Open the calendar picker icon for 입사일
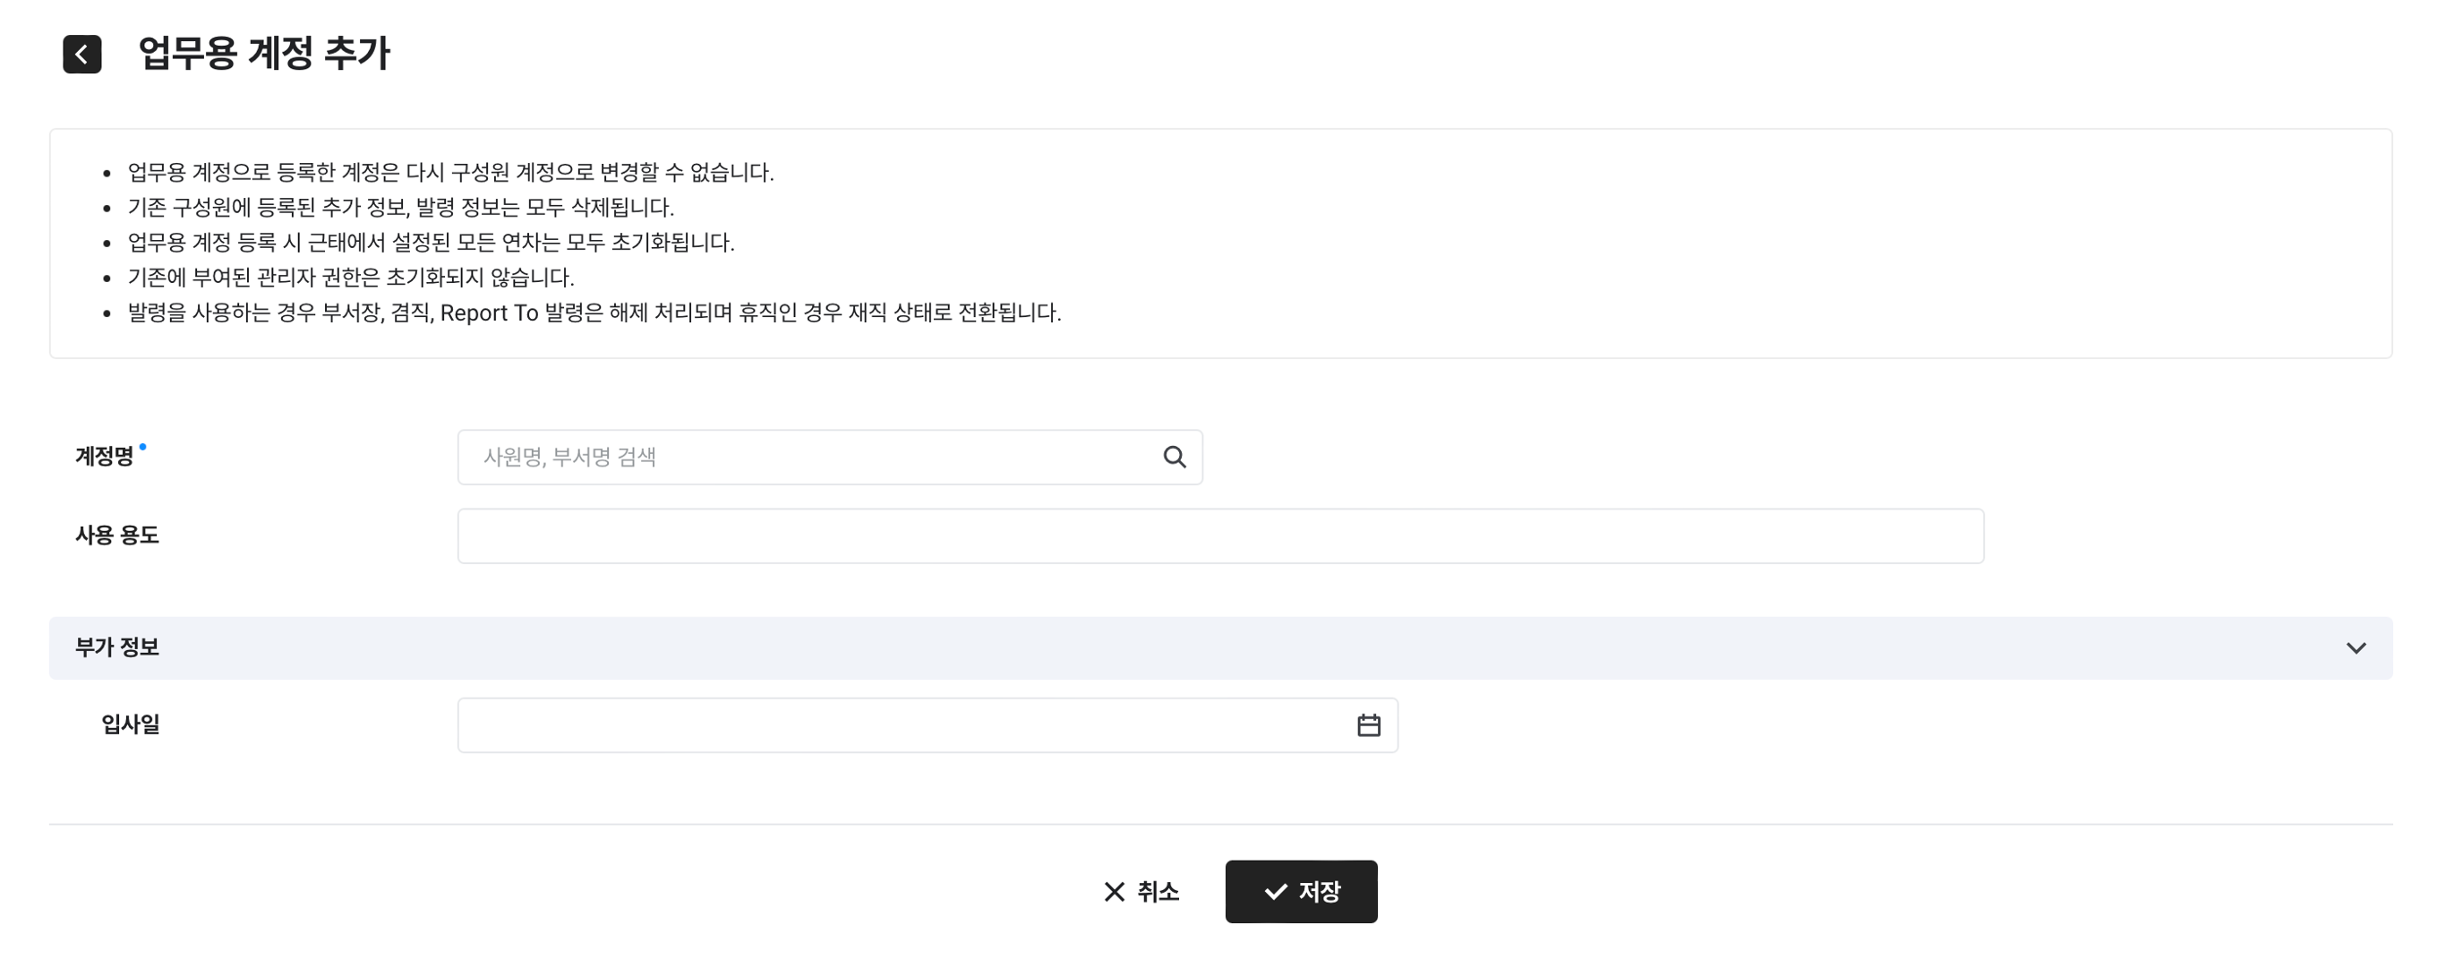This screenshot has width=2445, height=968. (1368, 726)
